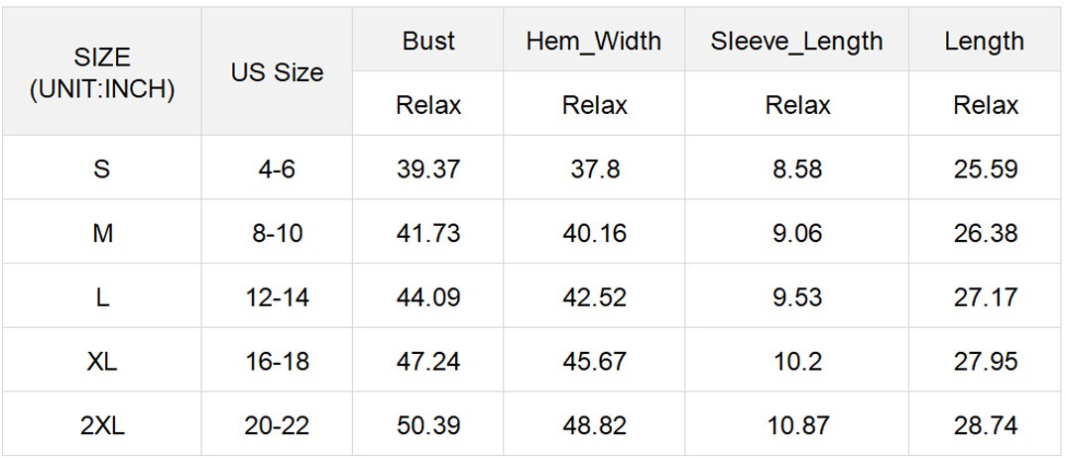Click the Hem_Width column header
This screenshot has width=1066, height=458.
tap(594, 41)
